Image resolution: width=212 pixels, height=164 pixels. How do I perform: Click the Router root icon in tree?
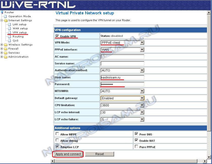click(2, 12)
